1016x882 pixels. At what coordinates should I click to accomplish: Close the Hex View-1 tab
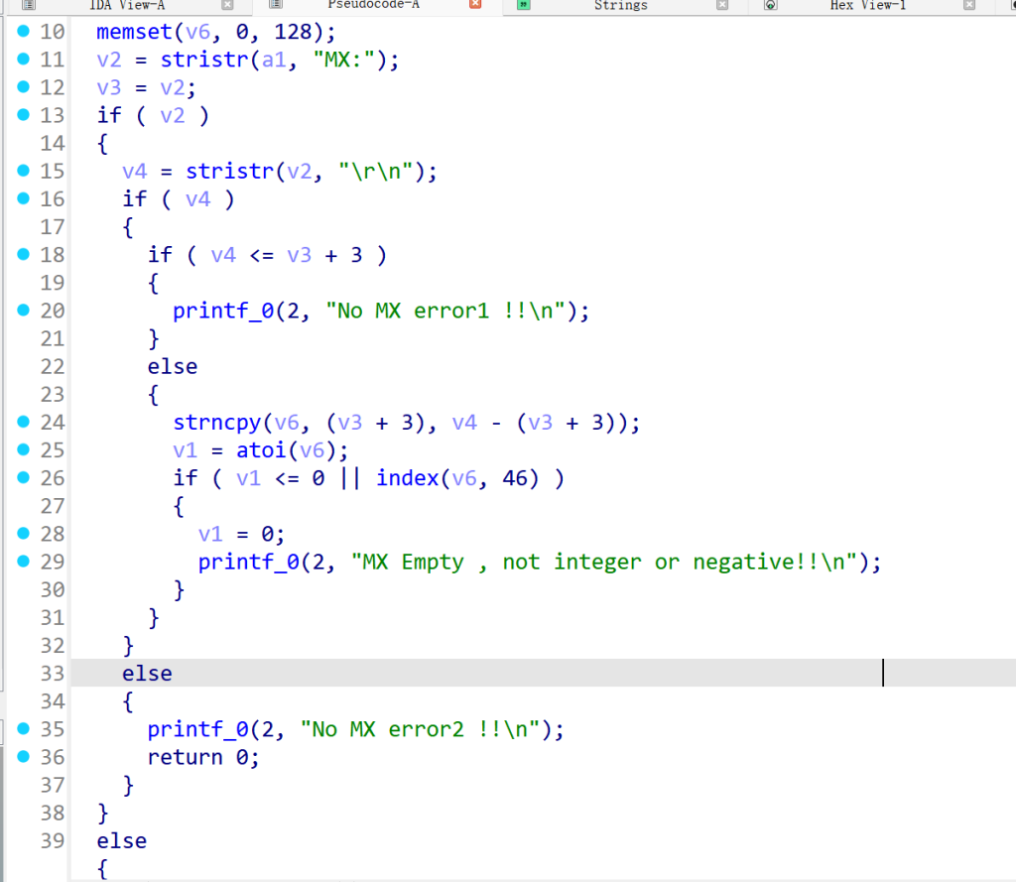[x=968, y=5]
